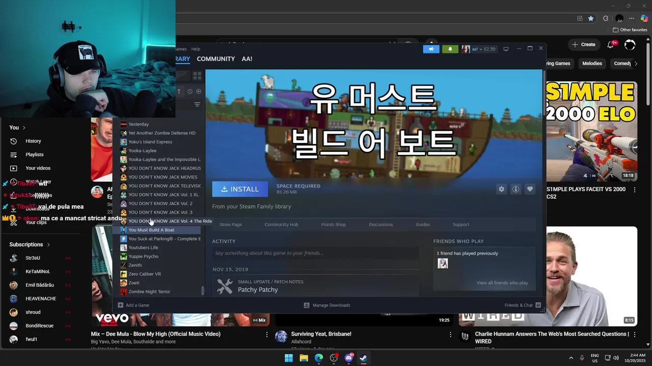This screenshot has height=366, width=652.
Task: Open Guides link for the game
Action: [423, 224]
